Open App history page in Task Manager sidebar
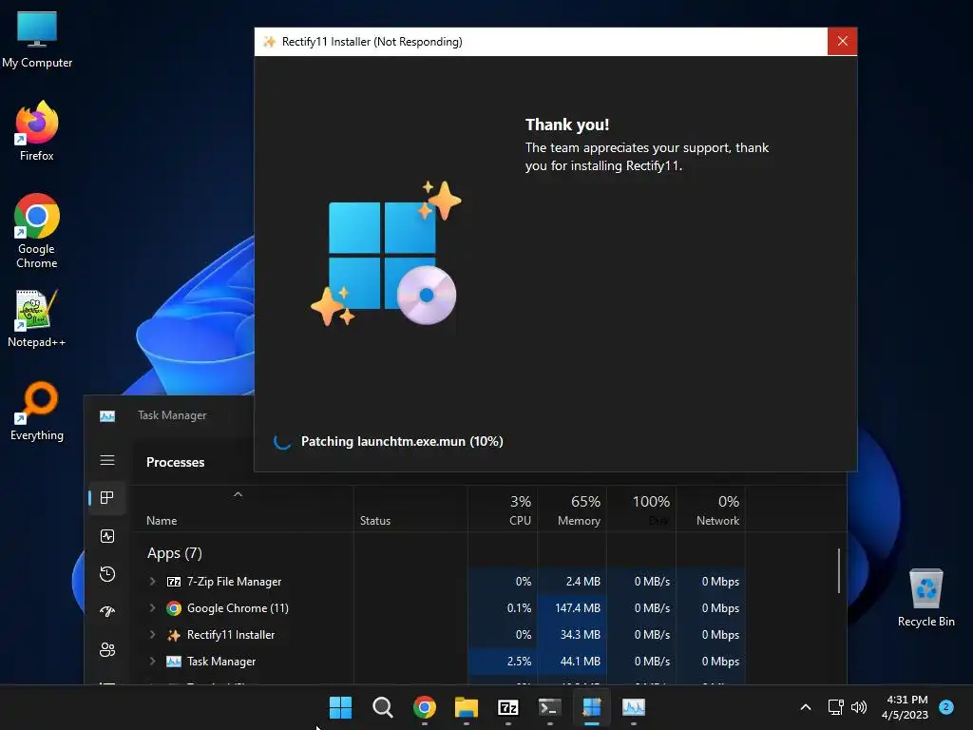Screen dimensions: 973x730 coord(107,573)
